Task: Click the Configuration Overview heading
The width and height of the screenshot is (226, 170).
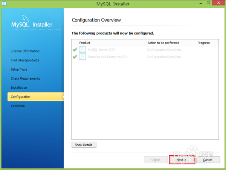Action: 96,20
